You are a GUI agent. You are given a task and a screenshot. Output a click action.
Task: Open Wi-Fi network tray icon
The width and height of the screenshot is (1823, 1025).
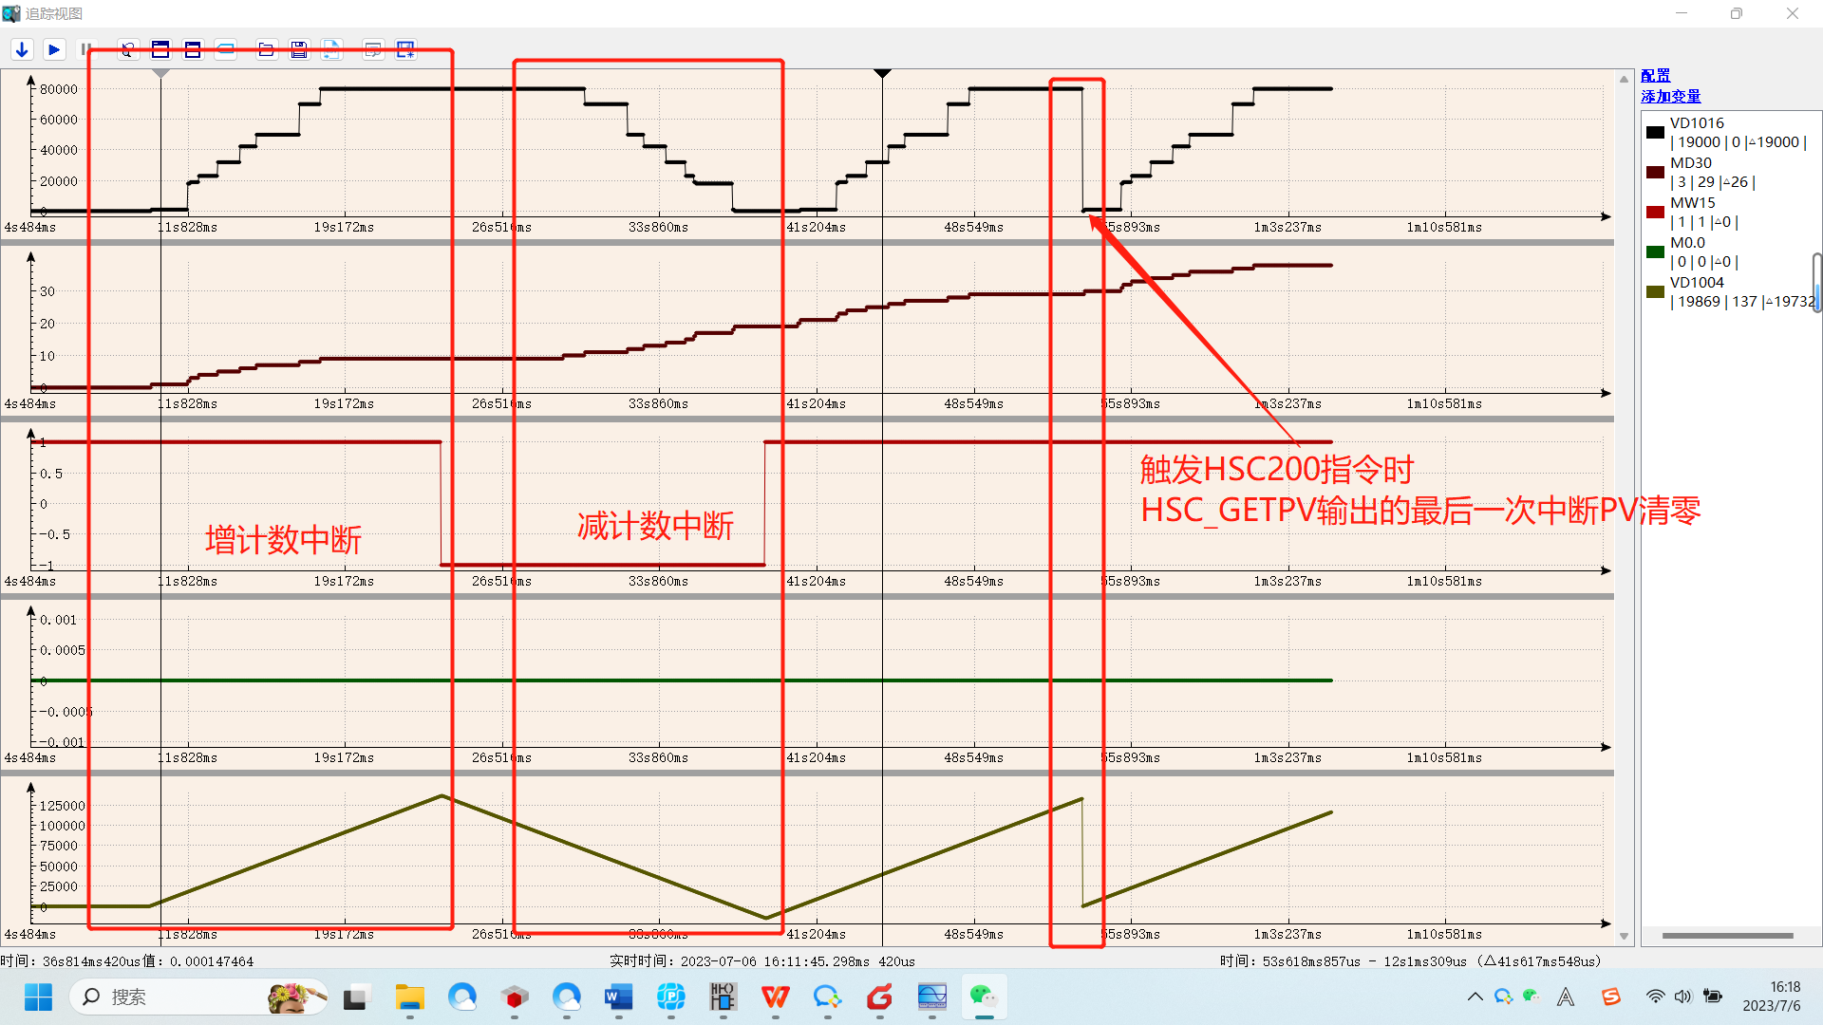click(1655, 997)
